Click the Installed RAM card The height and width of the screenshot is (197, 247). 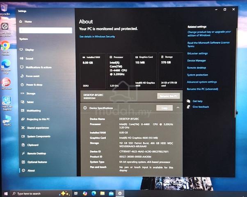coord(93,71)
